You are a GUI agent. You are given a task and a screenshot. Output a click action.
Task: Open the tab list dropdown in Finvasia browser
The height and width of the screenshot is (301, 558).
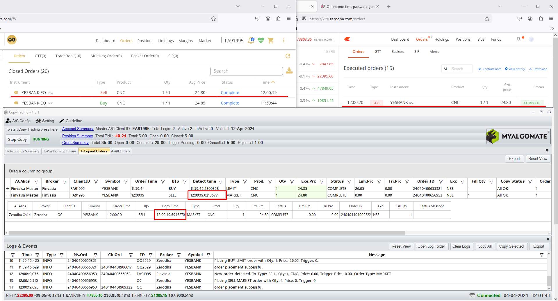click(x=238, y=6)
